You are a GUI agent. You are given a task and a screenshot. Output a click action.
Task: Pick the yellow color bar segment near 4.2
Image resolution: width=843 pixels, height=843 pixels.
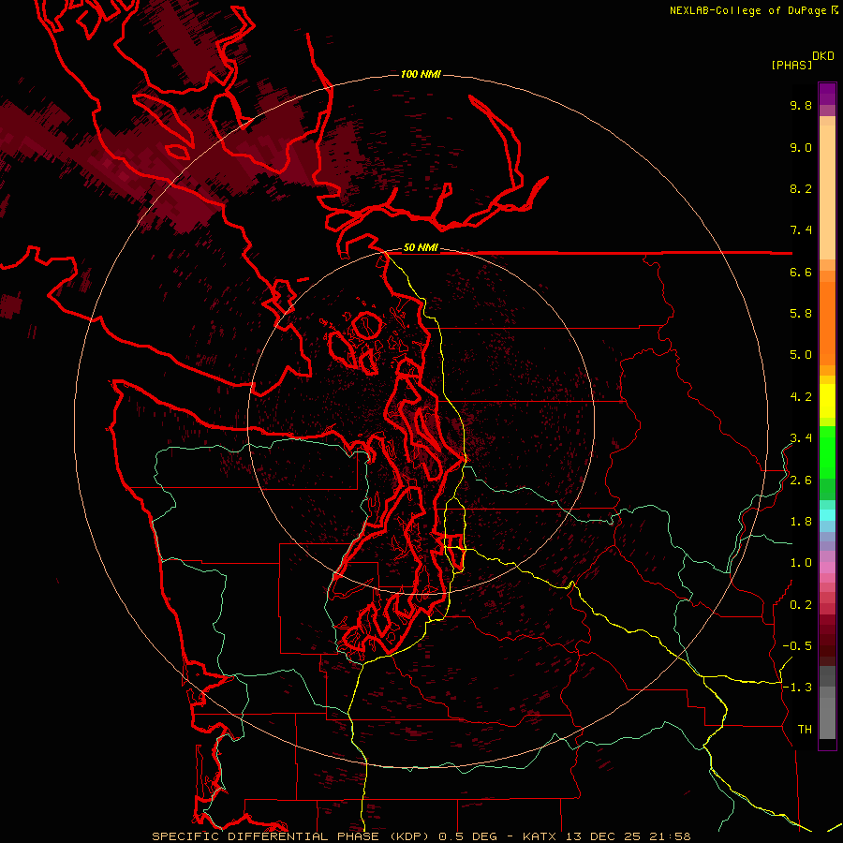827,401
